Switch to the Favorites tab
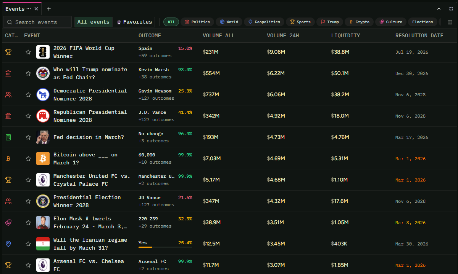Image resolution: width=458 pixels, height=274 pixels. click(134, 22)
